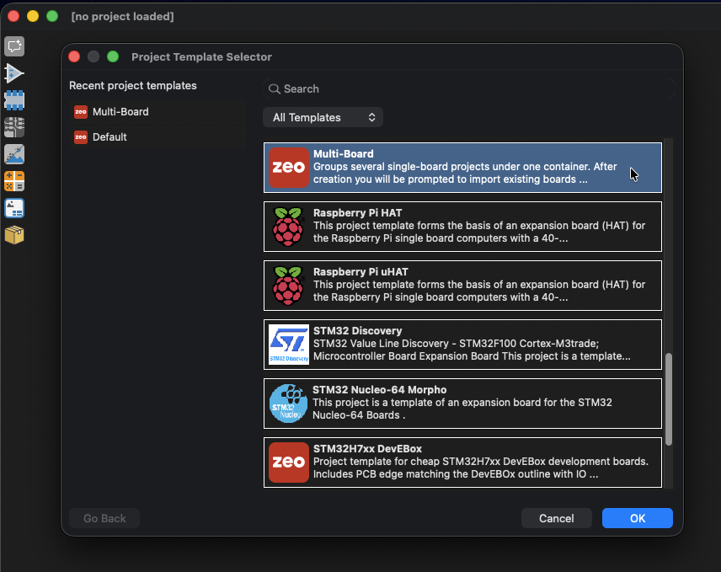Screen dimensions: 721x572
Task: Click the main window yellow minimize button
Action: click(33, 16)
